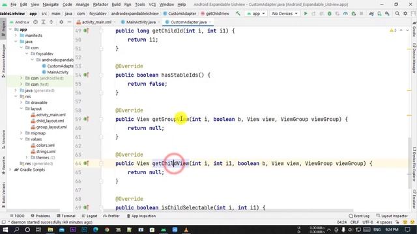Open Favorites side tab
417x234 pixels.
click(x=3, y=165)
